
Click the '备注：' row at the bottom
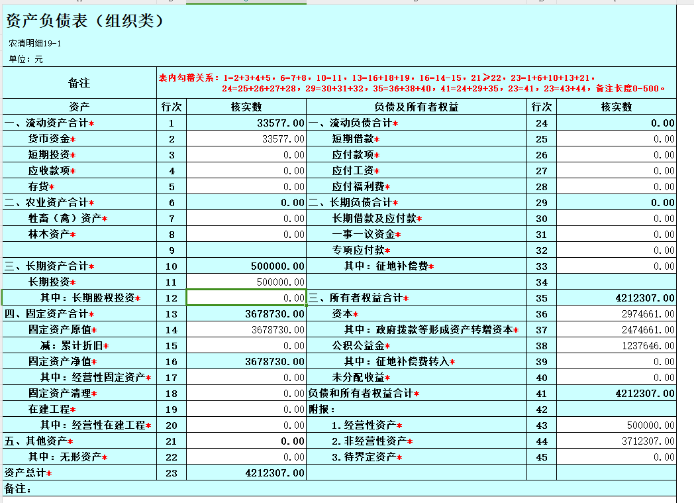click(x=340, y=489)
